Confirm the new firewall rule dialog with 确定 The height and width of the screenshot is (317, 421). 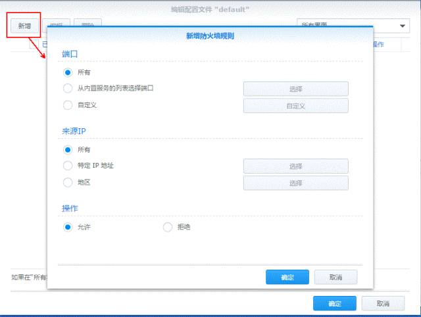287,277
